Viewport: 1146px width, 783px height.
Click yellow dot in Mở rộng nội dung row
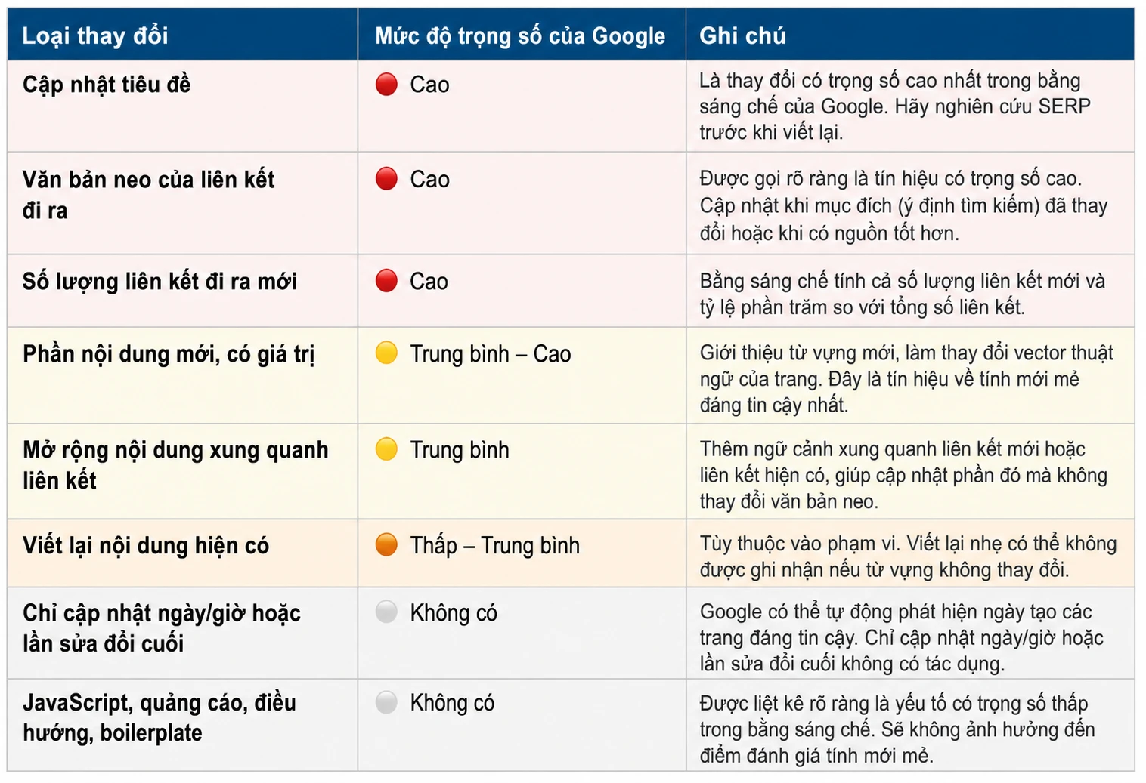[x=386, y=449]
